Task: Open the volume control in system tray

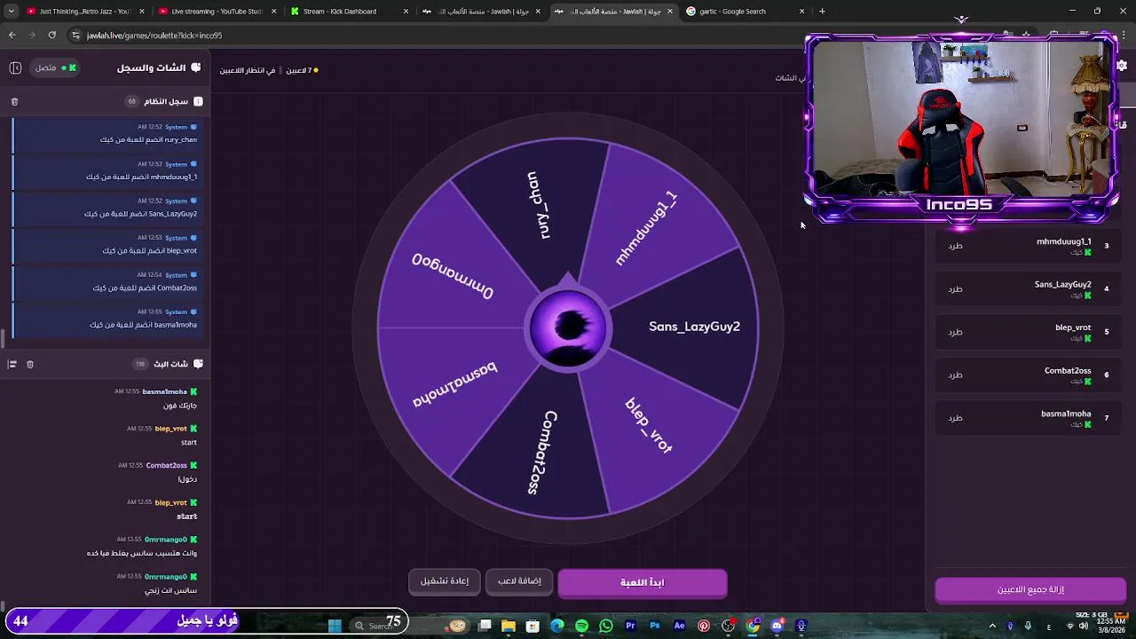Action: pos(1084,626)
